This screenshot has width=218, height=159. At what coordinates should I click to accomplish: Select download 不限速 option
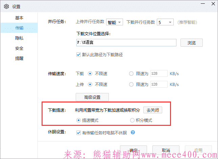[x=90, y=73]
